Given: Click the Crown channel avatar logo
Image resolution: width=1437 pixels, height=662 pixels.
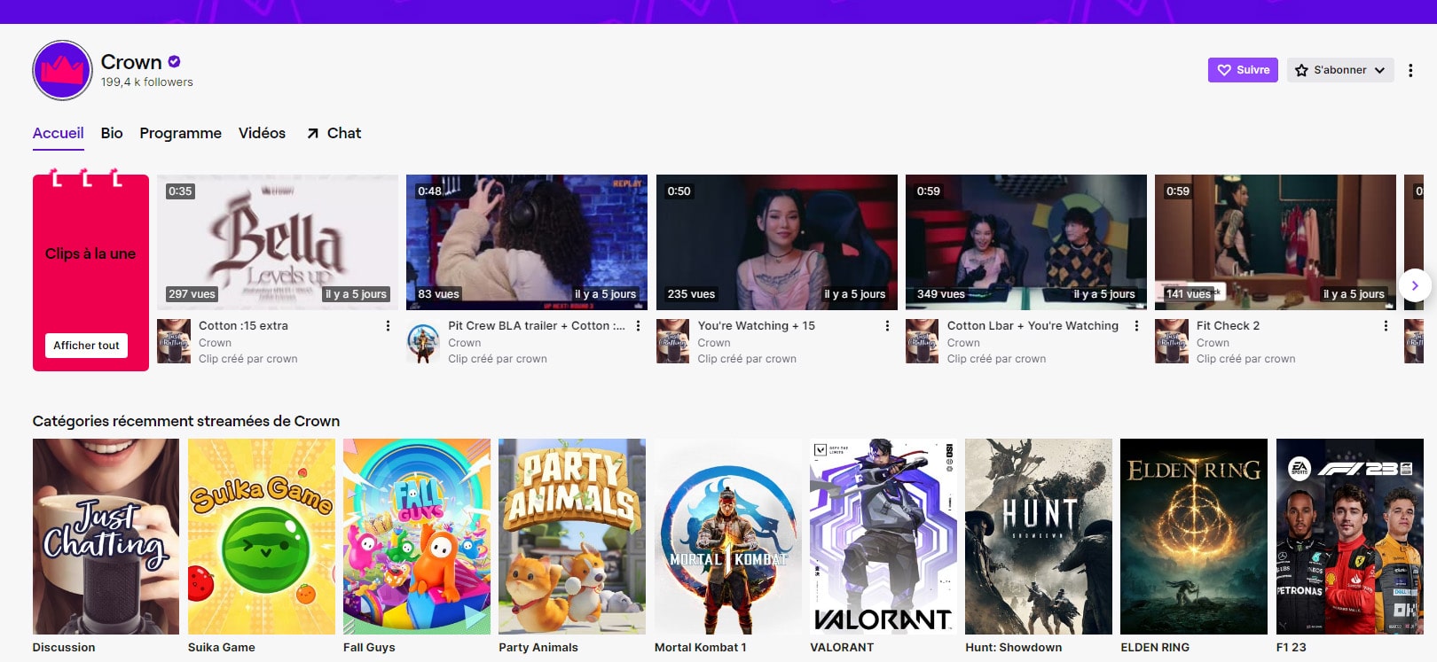Looking at the screenshot, I should (x=62, y=70).
